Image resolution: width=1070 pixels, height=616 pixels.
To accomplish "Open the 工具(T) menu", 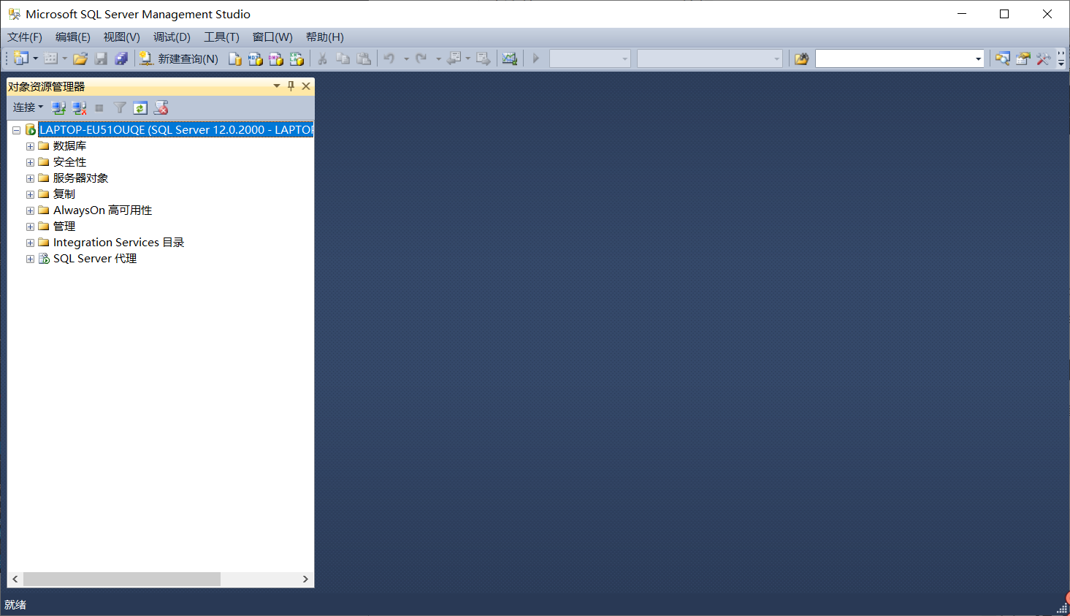I will tap(221, 37).
